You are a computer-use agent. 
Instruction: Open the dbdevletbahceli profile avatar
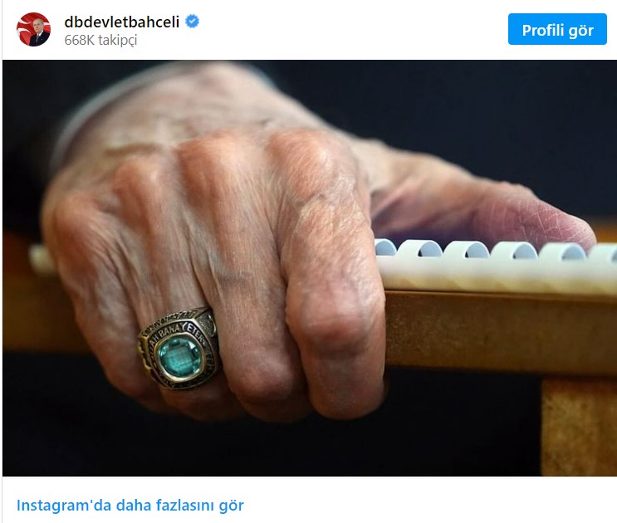coord(33,30)
